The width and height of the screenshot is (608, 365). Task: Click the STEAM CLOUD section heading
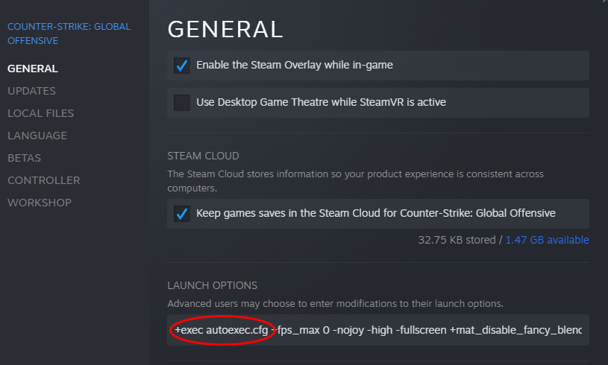[x=203, y=156]
